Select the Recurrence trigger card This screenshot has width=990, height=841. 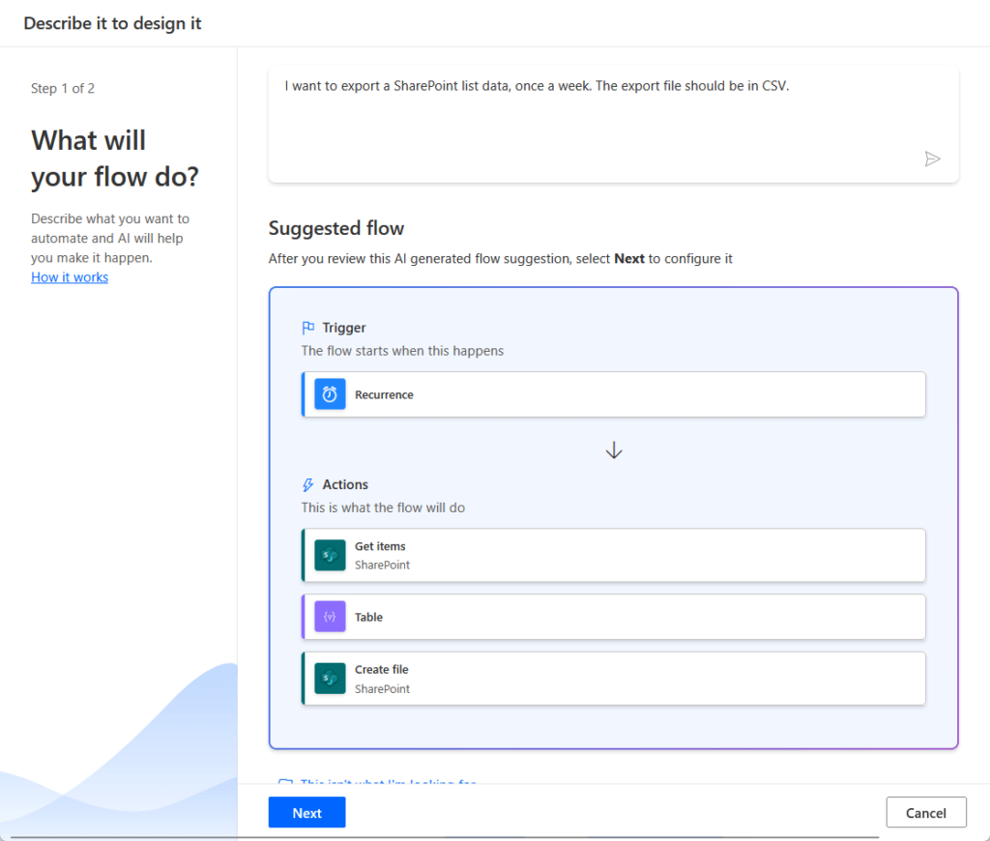tap(614, 394)
